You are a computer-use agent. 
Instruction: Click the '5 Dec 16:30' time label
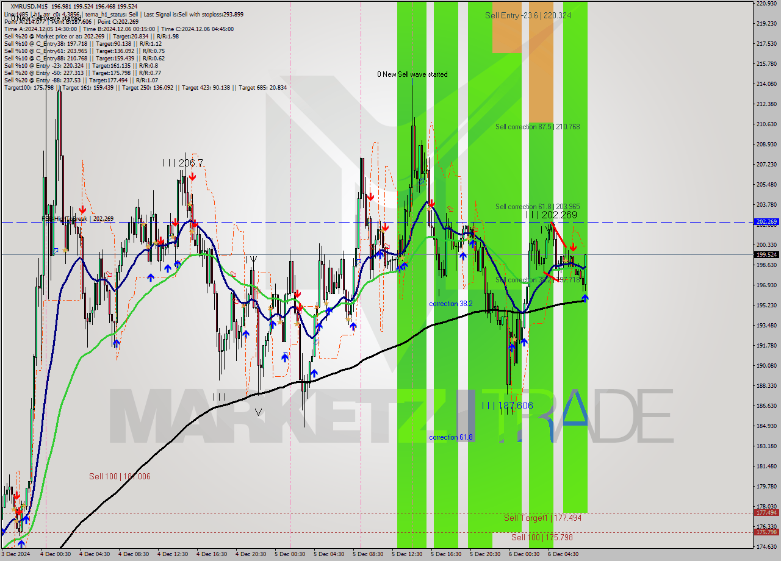tap(446, 554)
